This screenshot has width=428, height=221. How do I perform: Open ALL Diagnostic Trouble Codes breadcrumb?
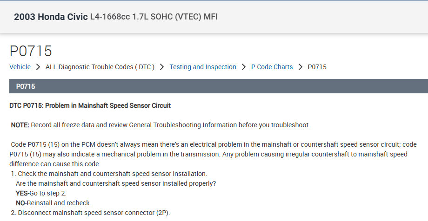(x=100, y=67)
